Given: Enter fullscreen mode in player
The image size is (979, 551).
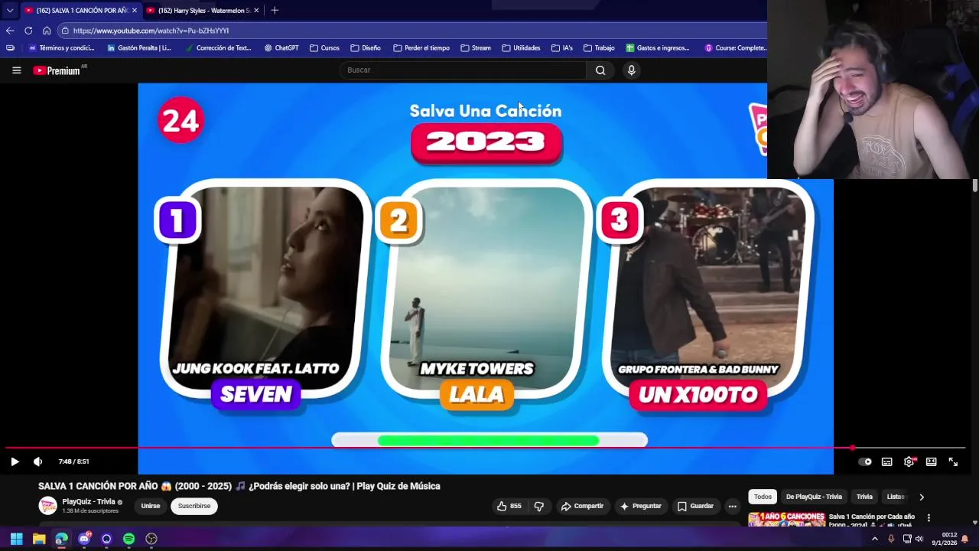Looking at the screenshot, I should tap(953, 461).
